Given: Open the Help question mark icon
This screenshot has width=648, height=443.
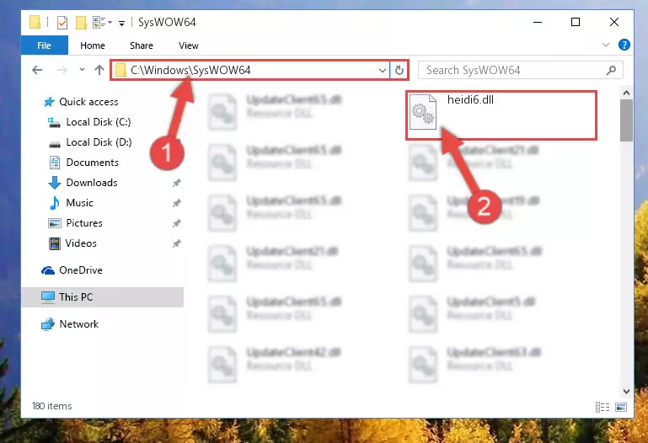Looking at the screenshot, I should 624,45.
